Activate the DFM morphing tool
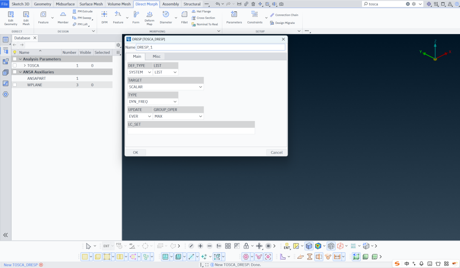 click(x=104, y=18)
